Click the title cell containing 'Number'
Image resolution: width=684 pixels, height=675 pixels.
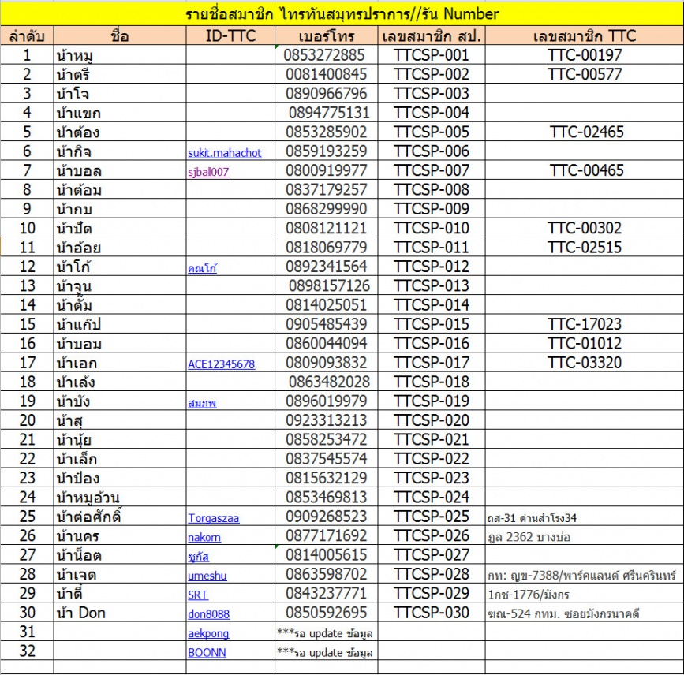point(342,14)
